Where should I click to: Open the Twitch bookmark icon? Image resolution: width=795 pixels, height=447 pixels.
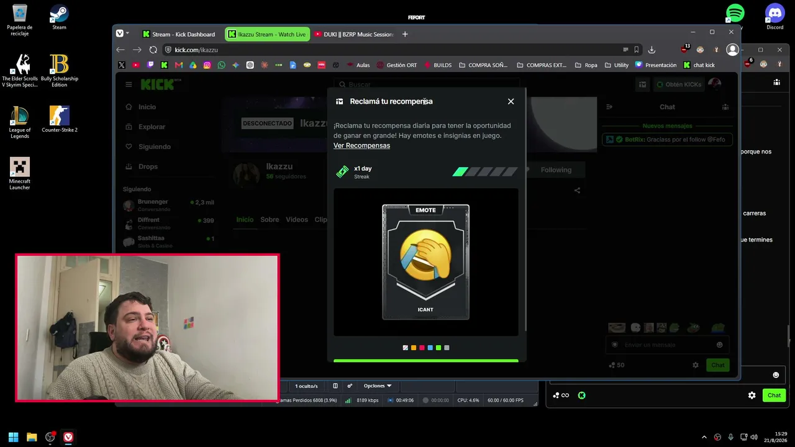coord(150,65)
